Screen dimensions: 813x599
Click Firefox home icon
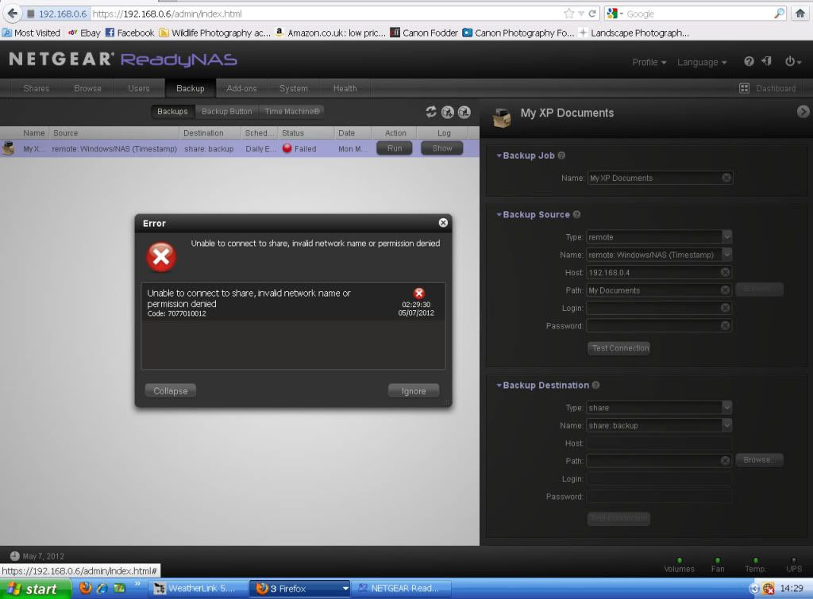[800, 13]
